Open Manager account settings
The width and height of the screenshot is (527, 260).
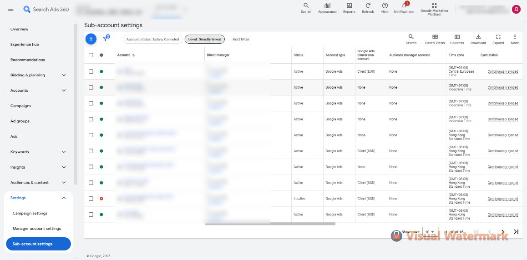point(36,229)
